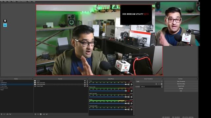Open gear settings for HDMI Camcorder audio
This screenshot has width=211, height=118.
(x=132, y=97)
